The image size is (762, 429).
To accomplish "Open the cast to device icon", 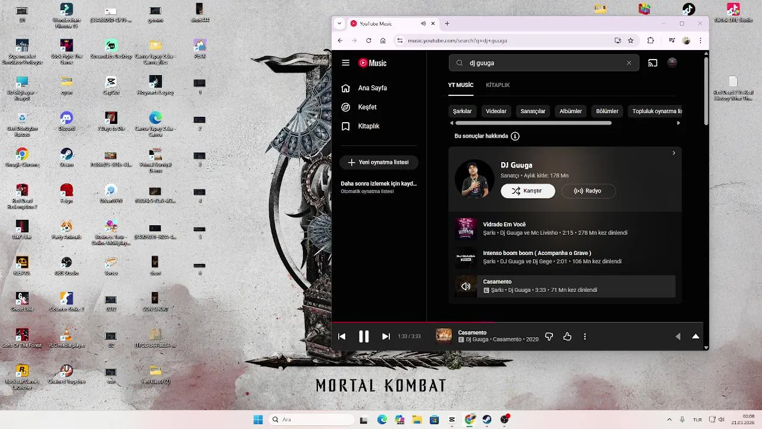I will (x=652, y=63).
